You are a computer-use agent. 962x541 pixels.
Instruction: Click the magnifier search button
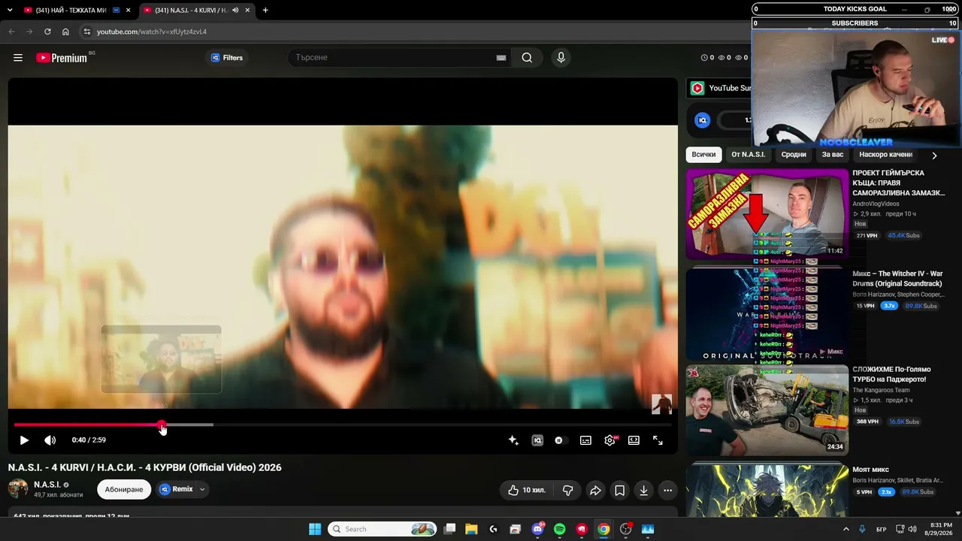tap(527, 58)
